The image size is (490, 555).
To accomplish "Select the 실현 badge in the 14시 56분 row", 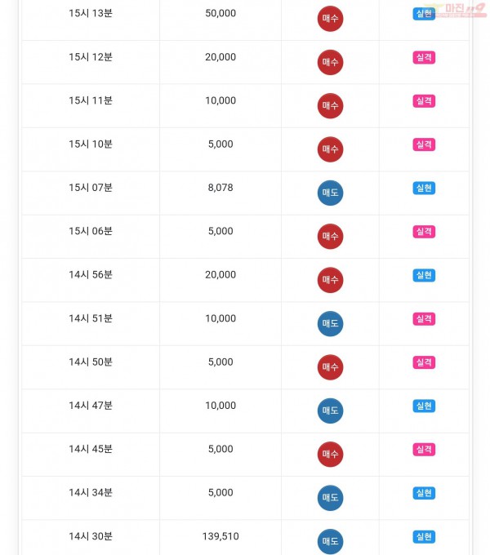I will [x=424, y=275].
